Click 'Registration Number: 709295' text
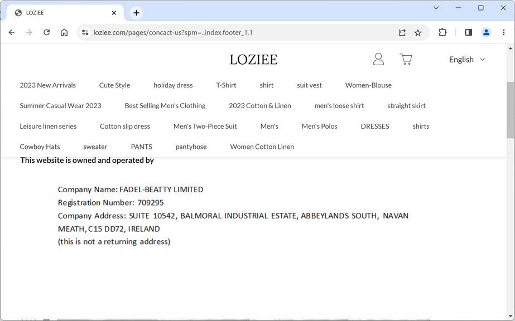Image resolution: width=515 pixels, height=321 pixels. coord(110,203)
